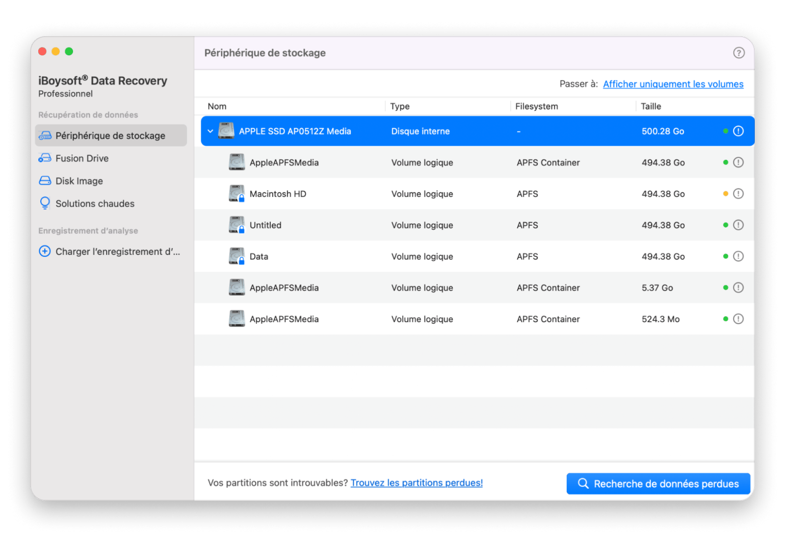The height and width of the screenshot is (554, 785).
Task: Click Data volume disk icon
Action: point(237,256)
